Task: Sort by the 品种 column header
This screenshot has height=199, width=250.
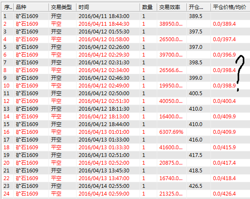Action: (31, 7)
